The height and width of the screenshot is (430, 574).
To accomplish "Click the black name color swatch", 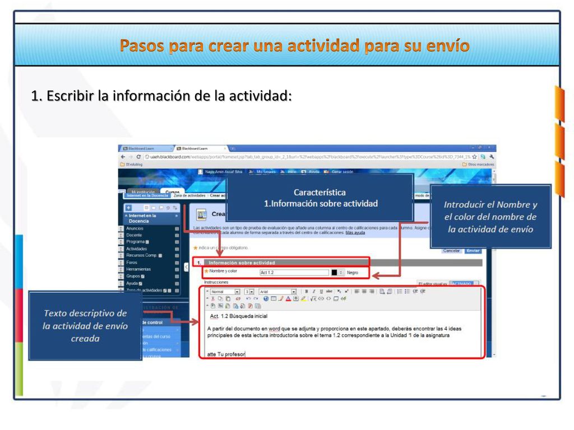I will [x=334, y=273].
